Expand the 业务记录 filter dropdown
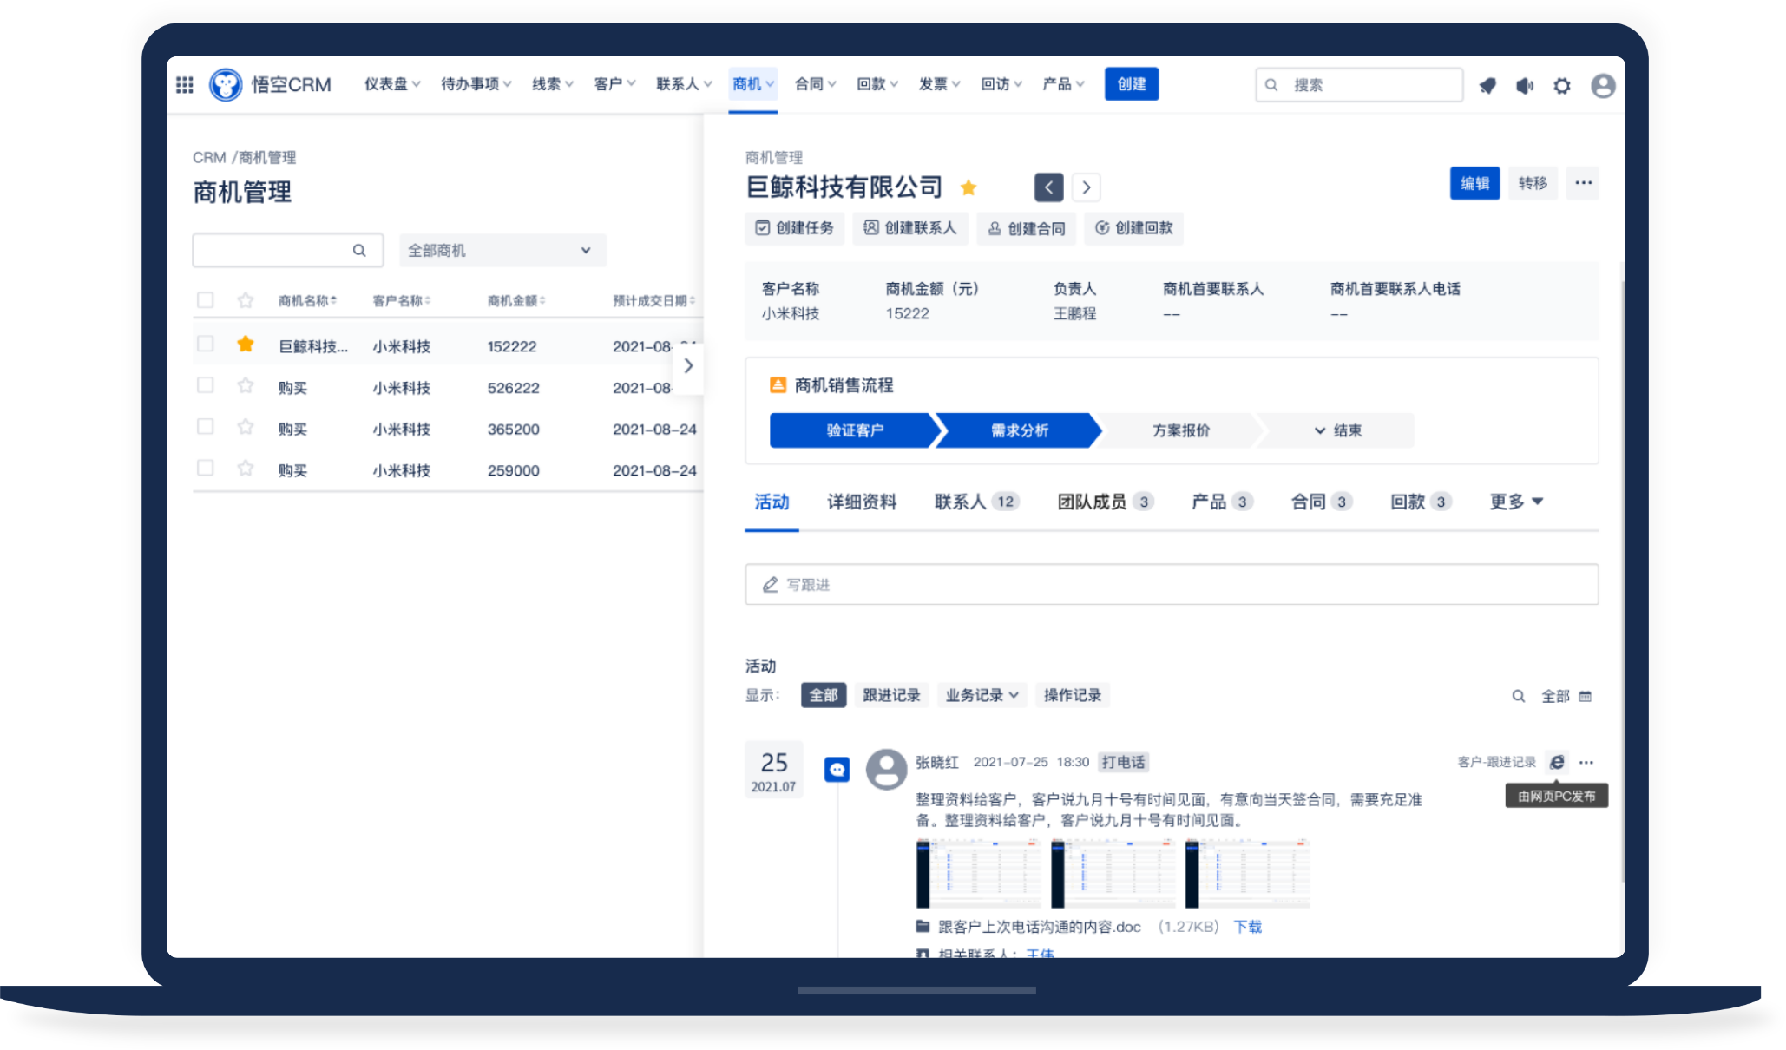 point(982,695)
